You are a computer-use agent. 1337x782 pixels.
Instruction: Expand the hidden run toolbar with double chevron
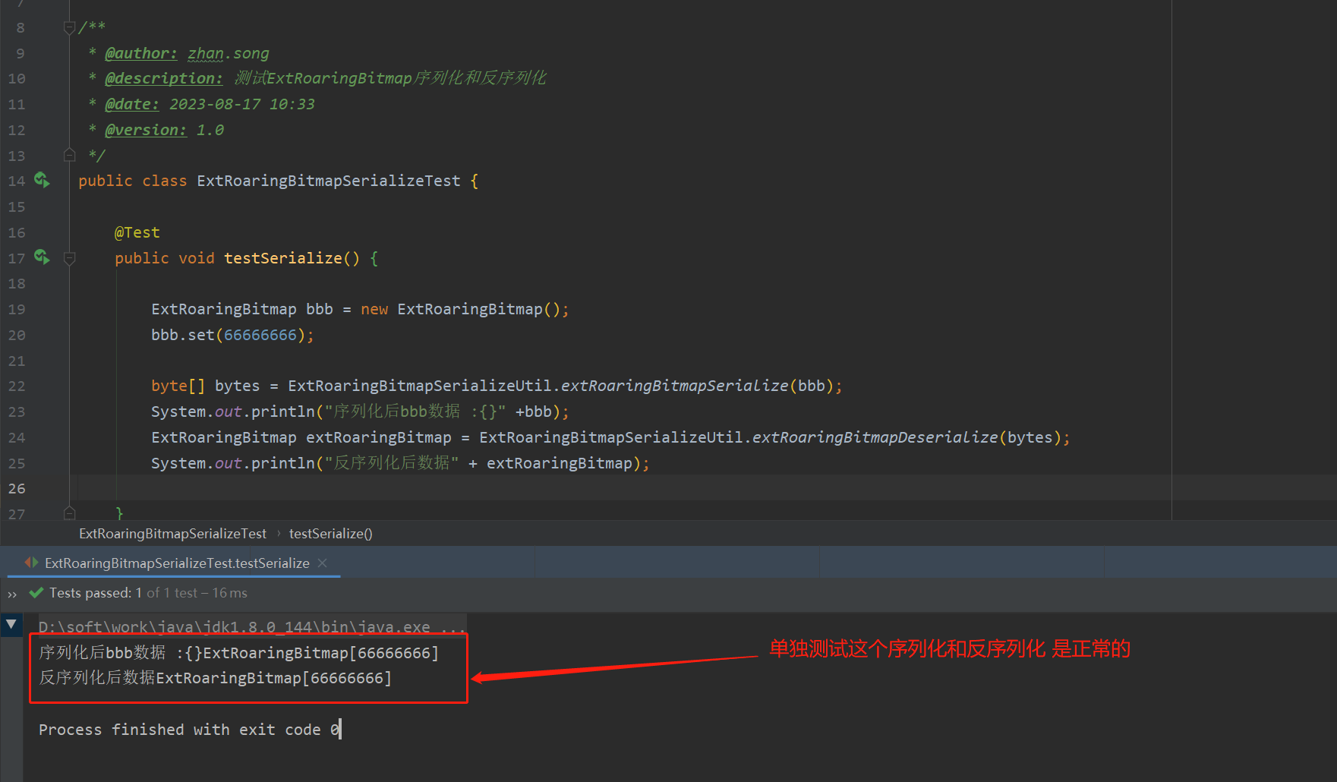pyautogui.click(x=12, y=594)
